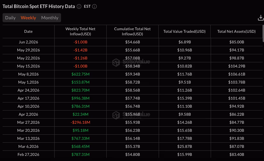The height and width of the screenshot is (161, 264).
Task: Click the $787.31M weekly inflow value
Action: coord(81,155)
